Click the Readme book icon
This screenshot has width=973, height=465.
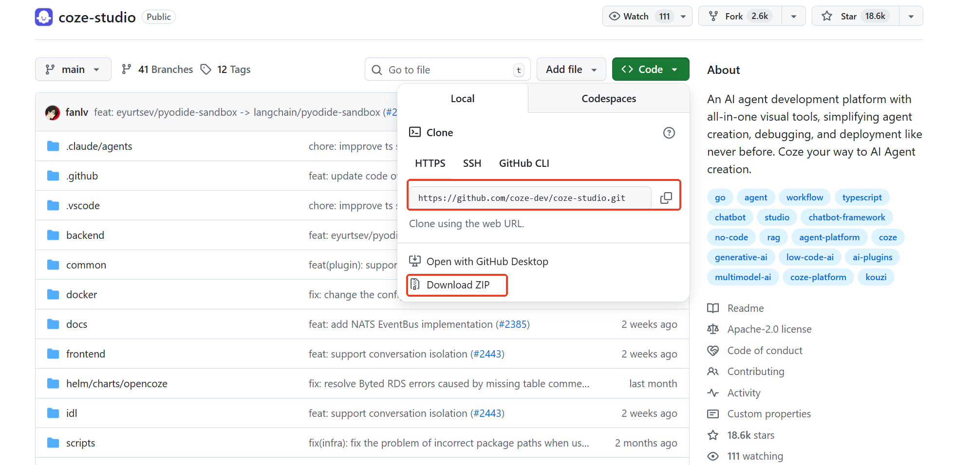713,308
